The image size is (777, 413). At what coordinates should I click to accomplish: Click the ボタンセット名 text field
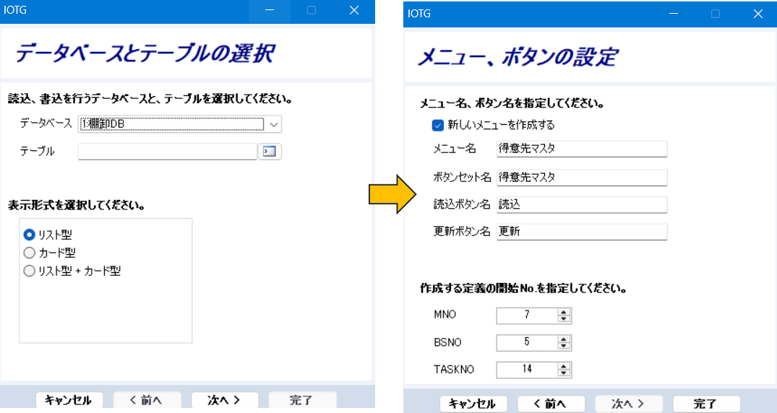pos(581,177)
